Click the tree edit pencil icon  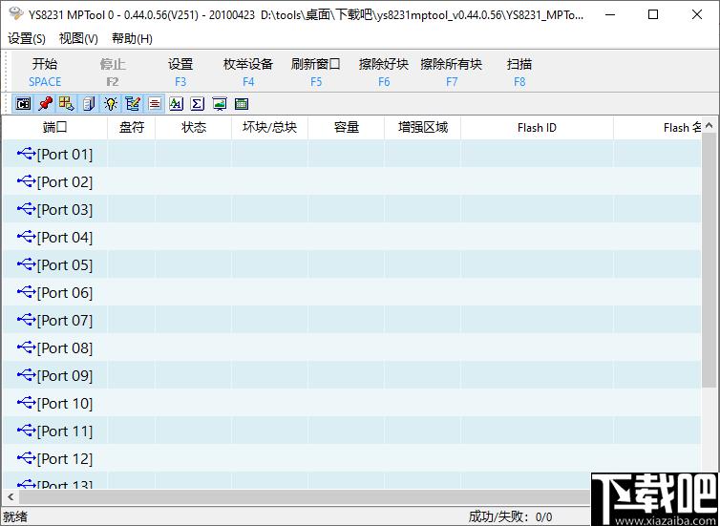[133, 104]
